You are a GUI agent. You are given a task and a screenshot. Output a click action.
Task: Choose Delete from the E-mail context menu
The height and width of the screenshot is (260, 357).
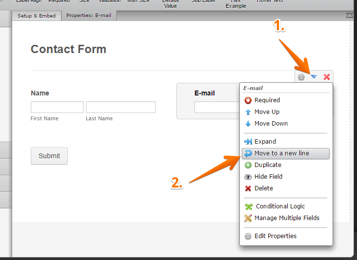click(x=263, y=188)
